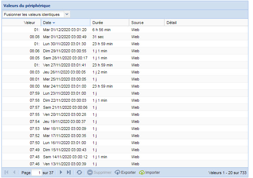Go to the previous page

tap(14, 172)
